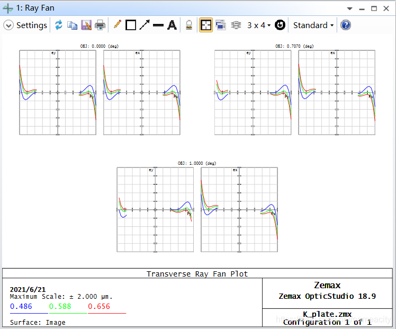Click the 'Configuration 1 of 1' text
Image resolution: width=396 pixels, height=329 pixels.
pyautogui.click(x=327, y=322)
